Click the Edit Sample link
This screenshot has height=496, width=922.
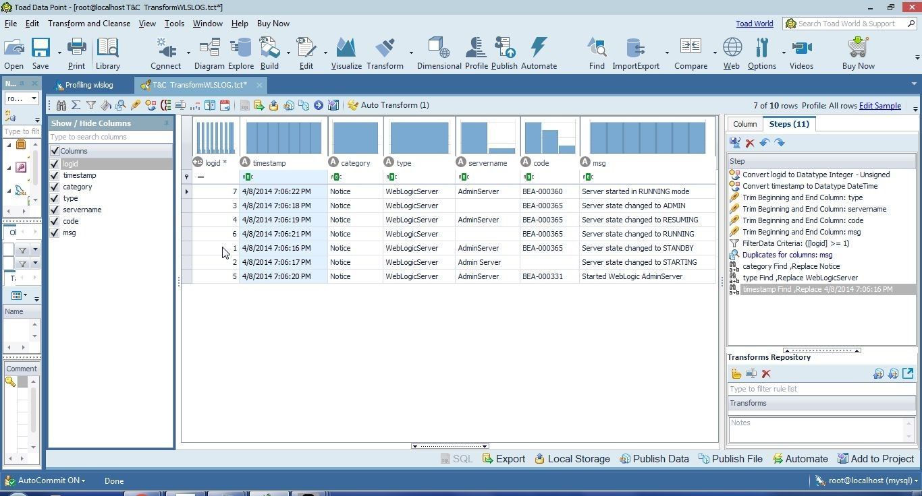tap(879, 106)
